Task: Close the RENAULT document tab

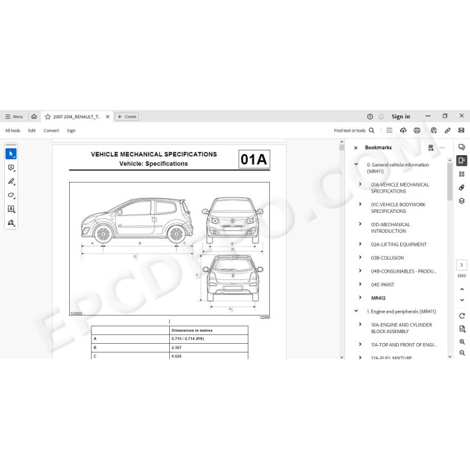Action: [107, 117]
